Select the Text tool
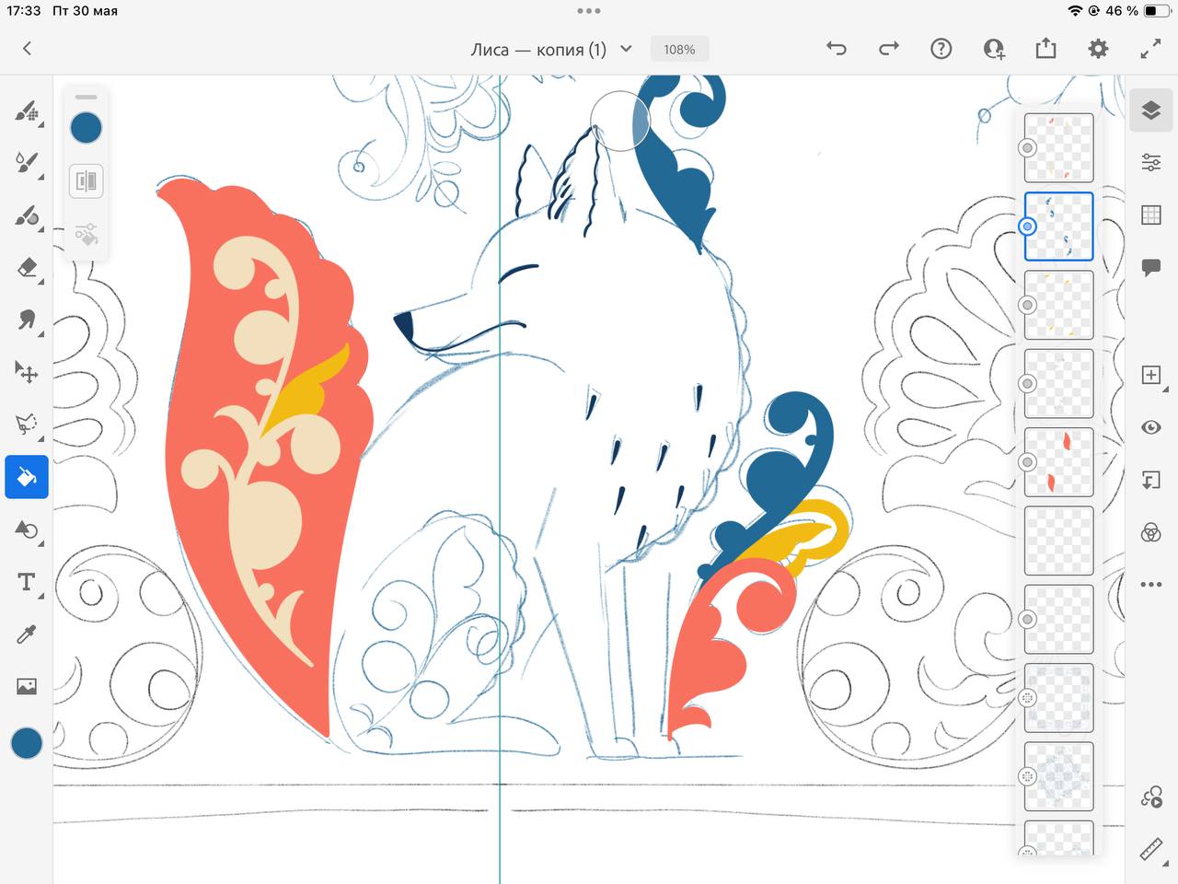The width and height of the screenshot is (1178, 884). (x=27, y=582)
